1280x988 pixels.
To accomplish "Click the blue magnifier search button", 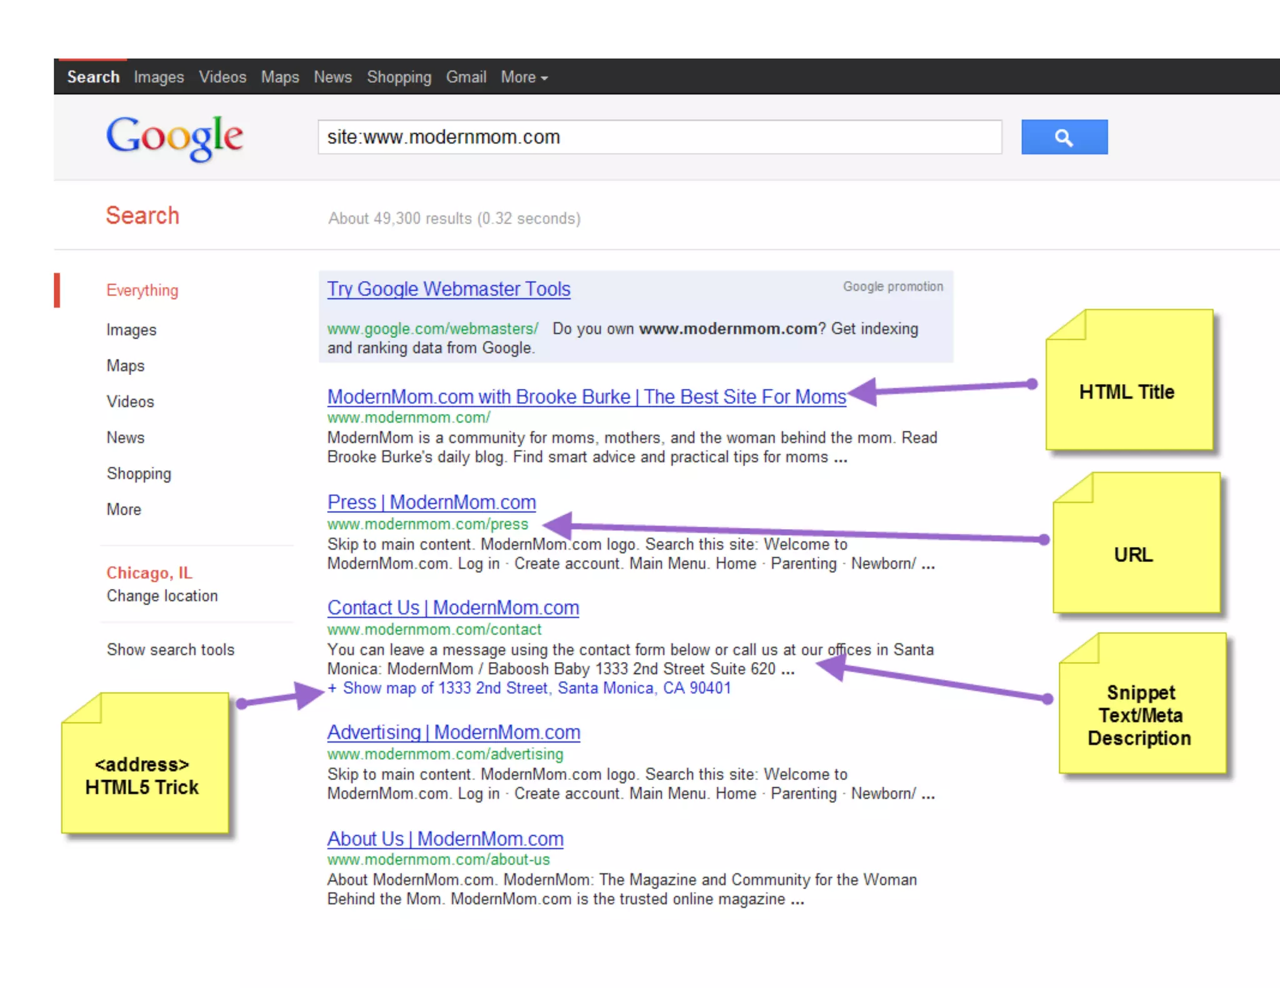I will 1064,137.
